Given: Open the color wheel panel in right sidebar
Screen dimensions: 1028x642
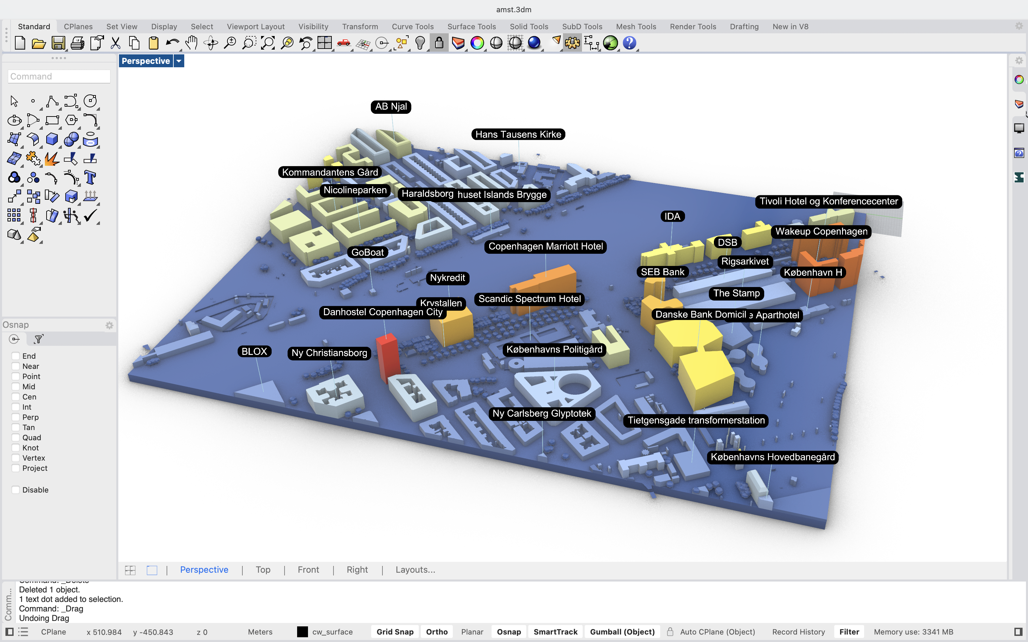Looking at the screenshot, I should tap(1019, 79).
